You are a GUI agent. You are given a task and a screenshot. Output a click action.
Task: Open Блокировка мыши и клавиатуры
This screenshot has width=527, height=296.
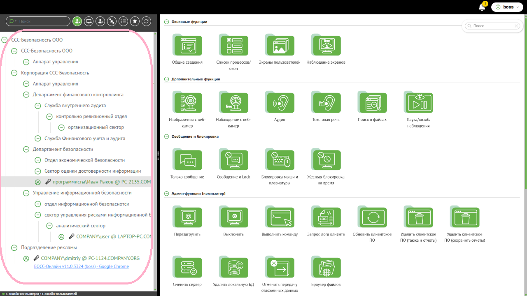point(280,160)
